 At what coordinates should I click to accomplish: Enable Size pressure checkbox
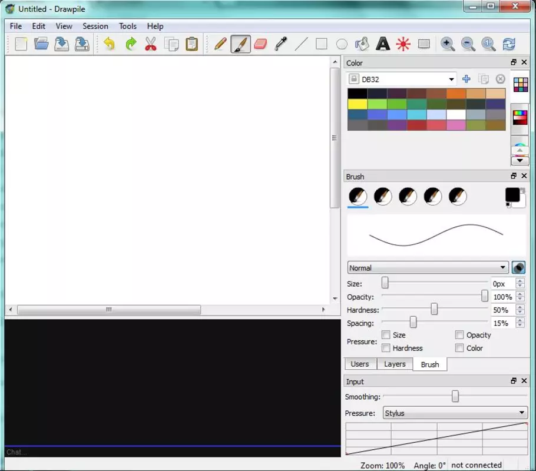coord(386,335)
